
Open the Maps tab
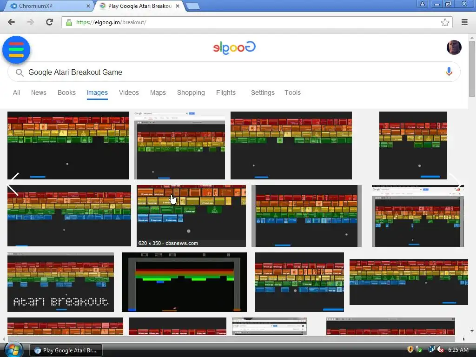coord(158,93)
